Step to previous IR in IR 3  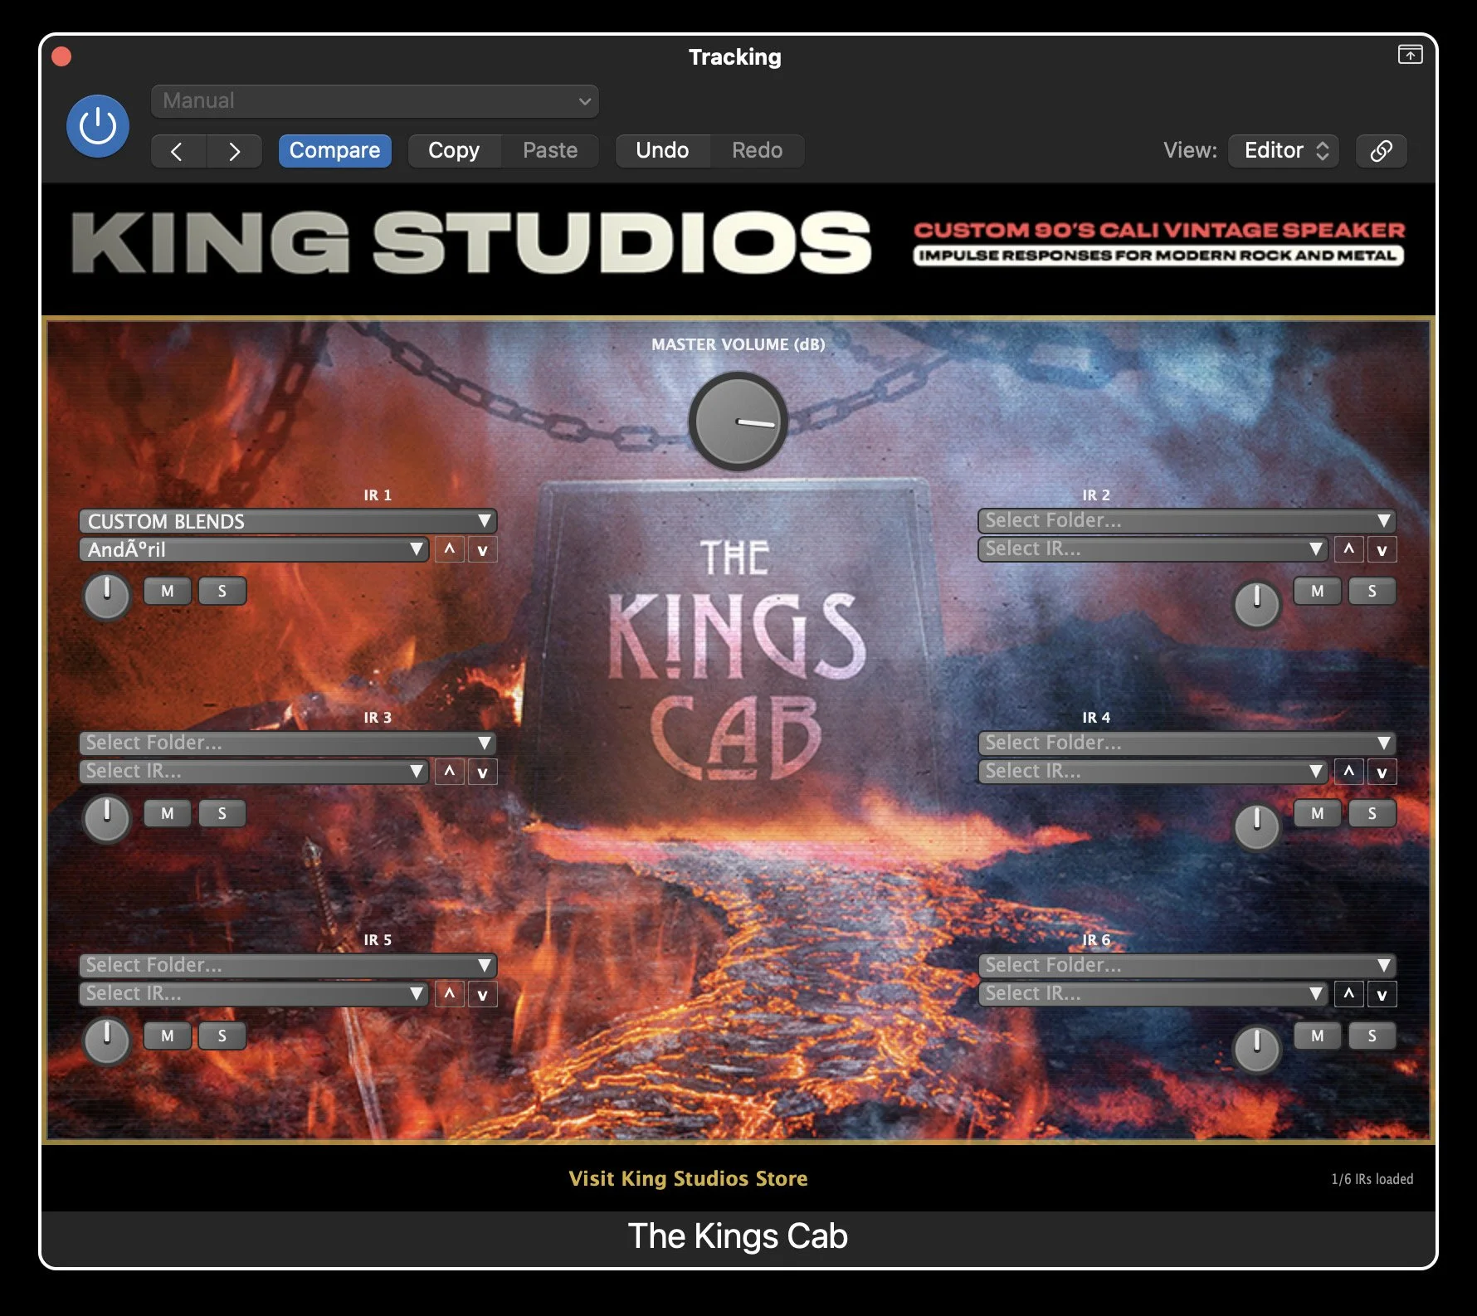(450, 772)
